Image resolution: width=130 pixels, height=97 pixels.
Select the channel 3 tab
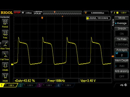[x=45, y=85]
